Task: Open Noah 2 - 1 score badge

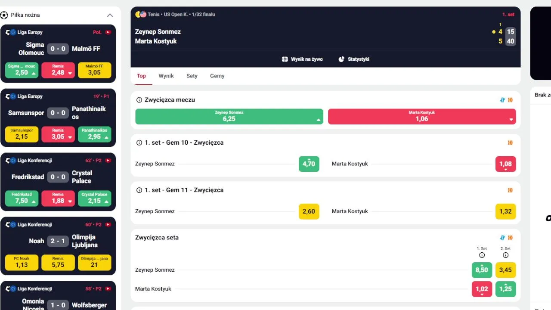Action: [x=58, y=241]
